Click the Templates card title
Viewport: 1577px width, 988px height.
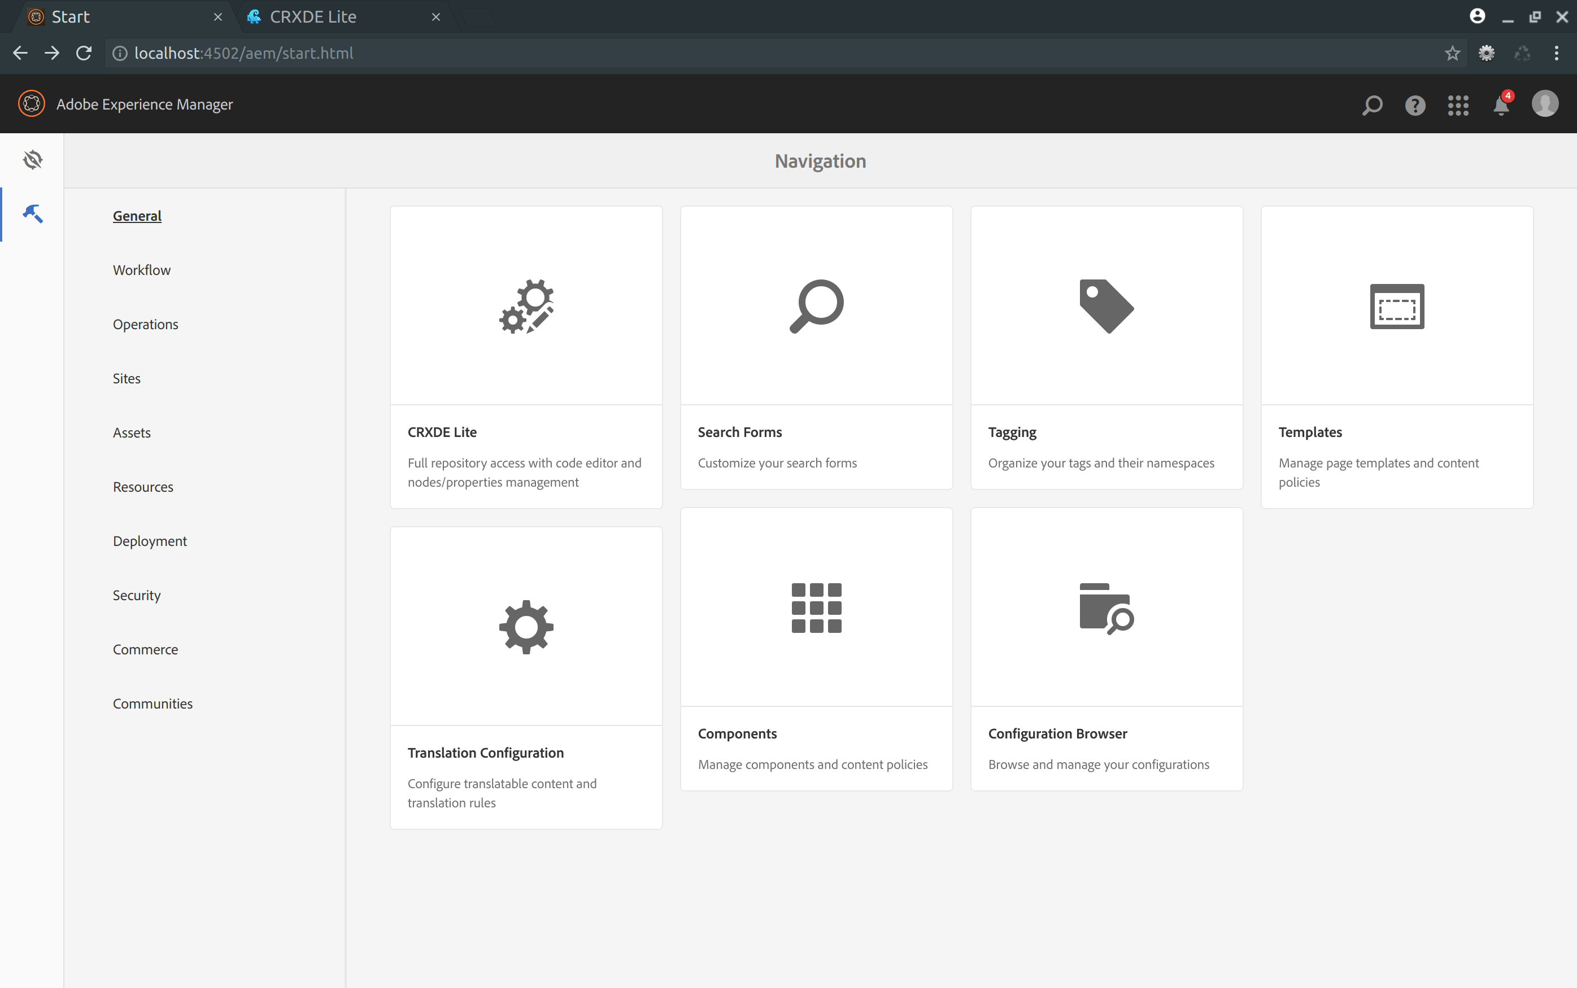tap(1310, 432)
